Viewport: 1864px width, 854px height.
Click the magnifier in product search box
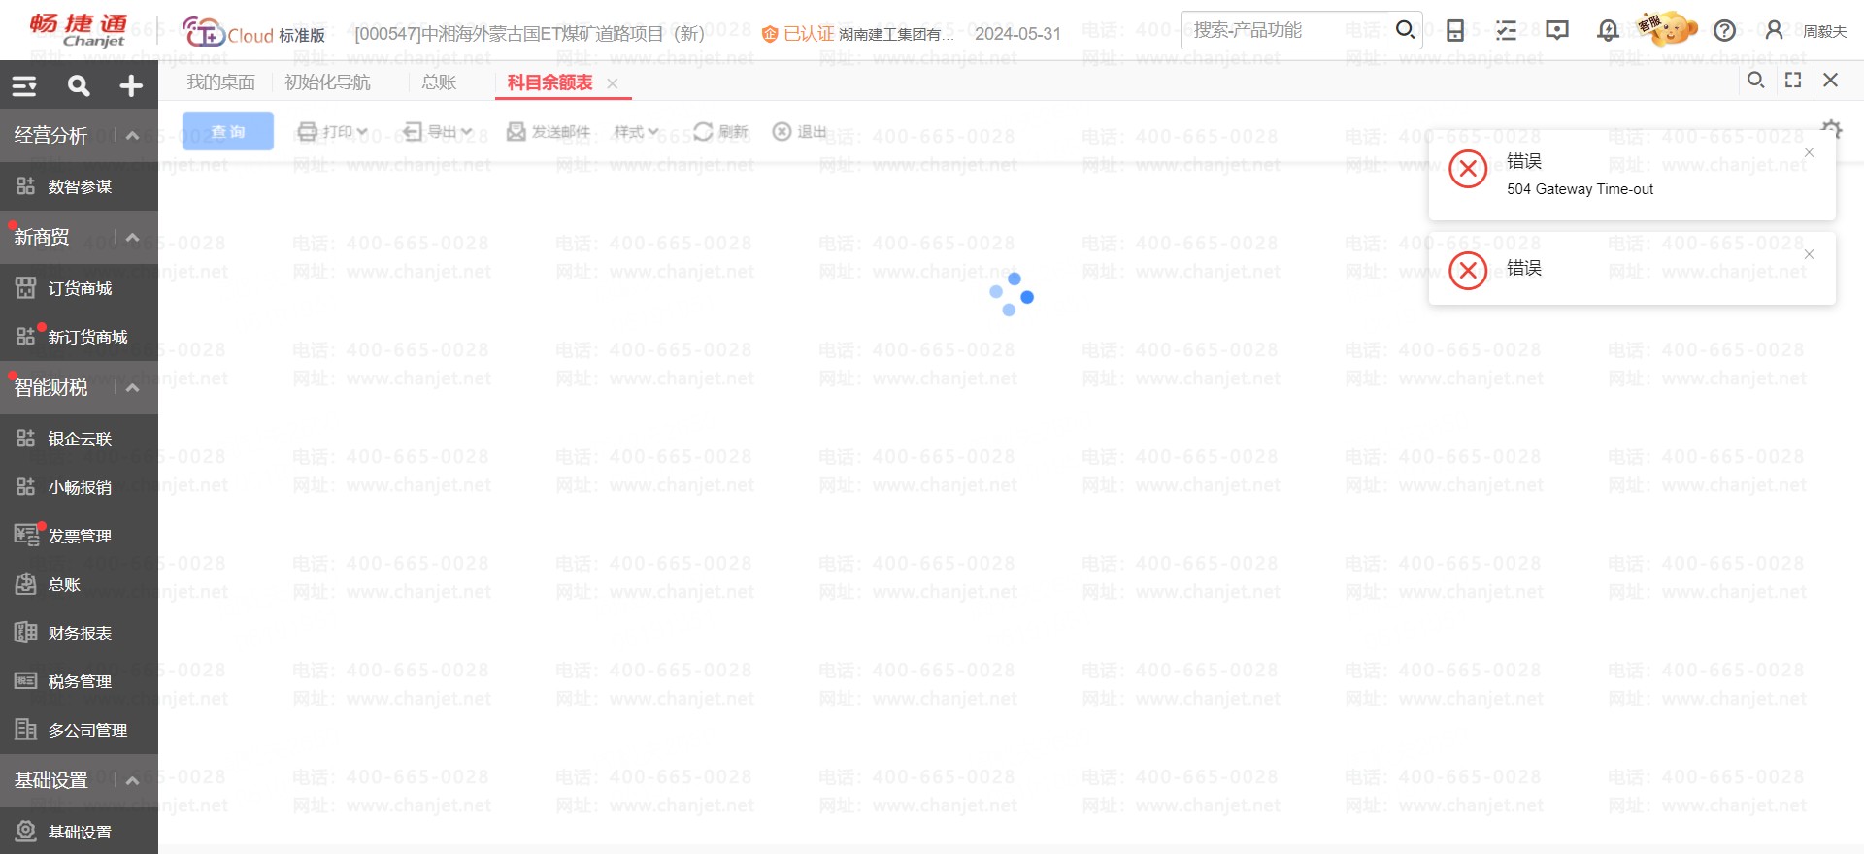point(1405,30)
